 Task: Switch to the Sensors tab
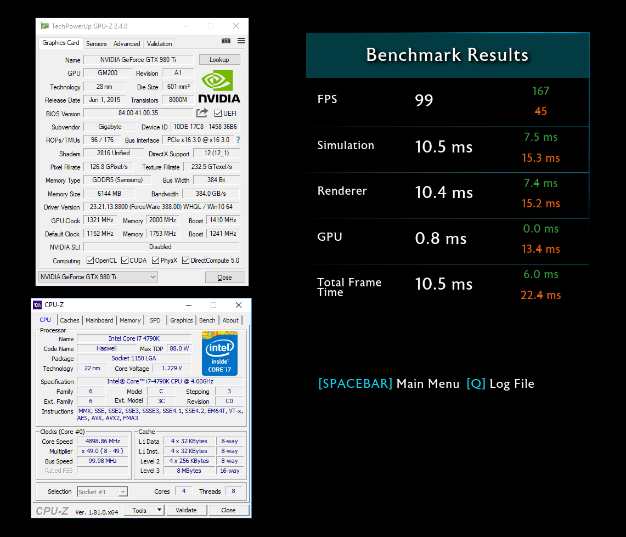(x=96, y=44)
